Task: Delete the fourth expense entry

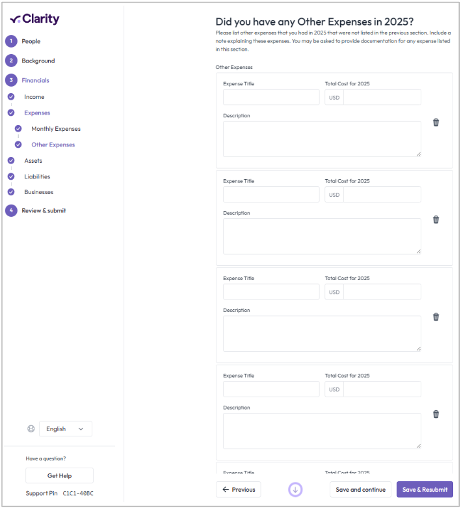Action: pos(436,414)
